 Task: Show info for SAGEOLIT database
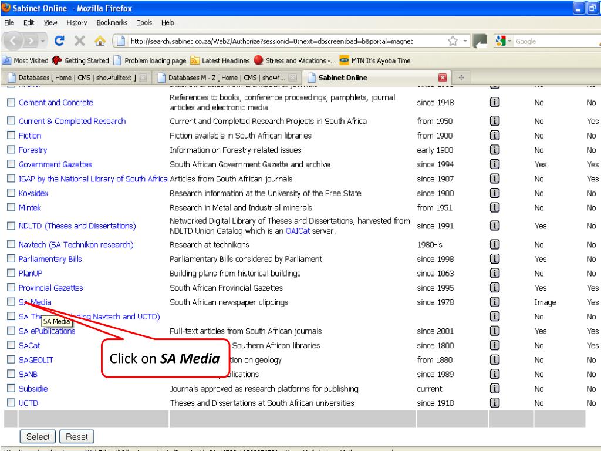pyautogui.click(x=494, y=360)
